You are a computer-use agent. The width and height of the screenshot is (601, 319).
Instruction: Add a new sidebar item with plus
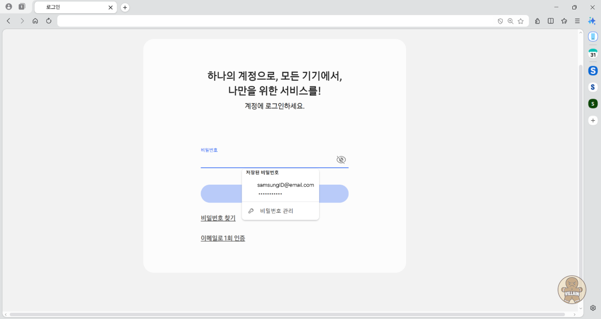point(593,121)
